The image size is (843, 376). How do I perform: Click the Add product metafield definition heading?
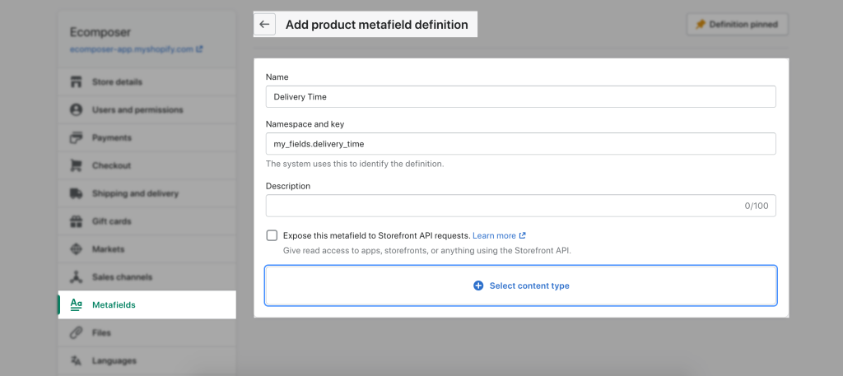pos(377,25)
